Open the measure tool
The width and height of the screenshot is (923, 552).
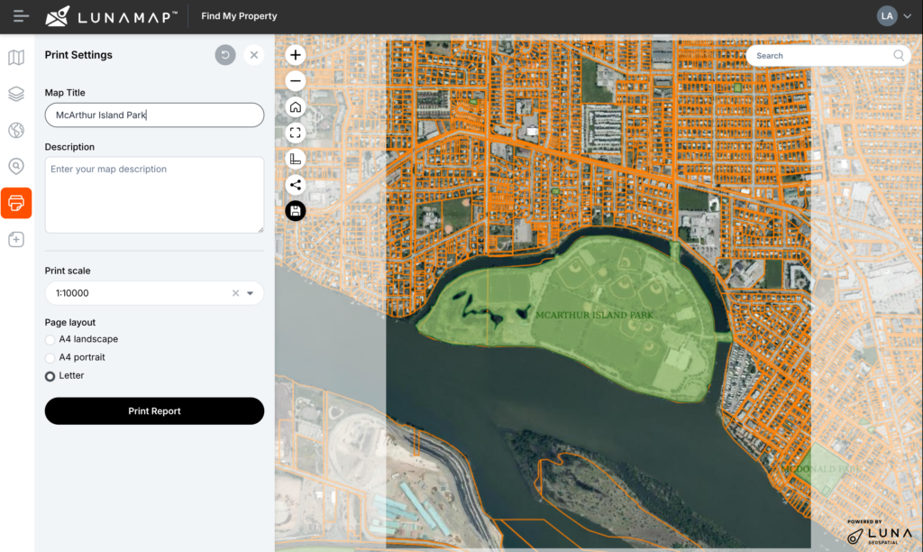point(296,159)
